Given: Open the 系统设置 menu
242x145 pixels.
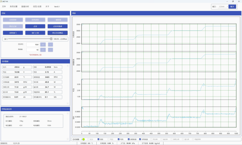Looking at the screenshot, I should [14, 6].
